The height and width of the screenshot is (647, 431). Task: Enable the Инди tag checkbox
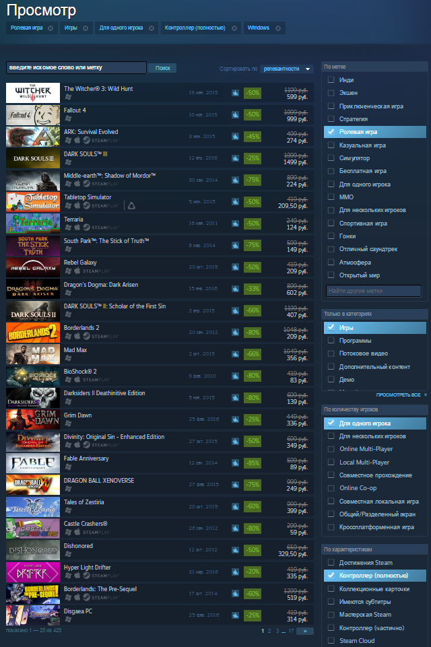(x=331, y=79)
